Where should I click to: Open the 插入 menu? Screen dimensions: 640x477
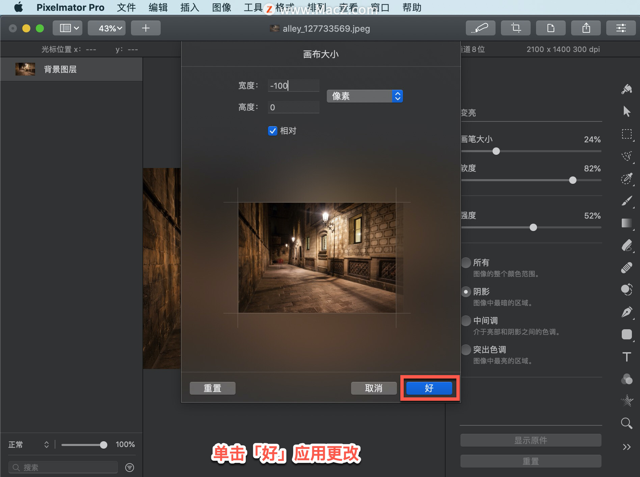(190, 7)
